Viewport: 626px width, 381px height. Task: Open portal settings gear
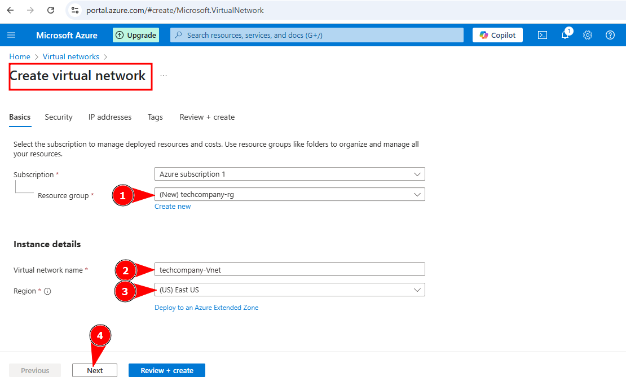[588, 35]
